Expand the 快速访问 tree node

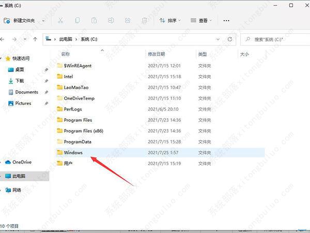pyautogui.click(x=4, y=58)
